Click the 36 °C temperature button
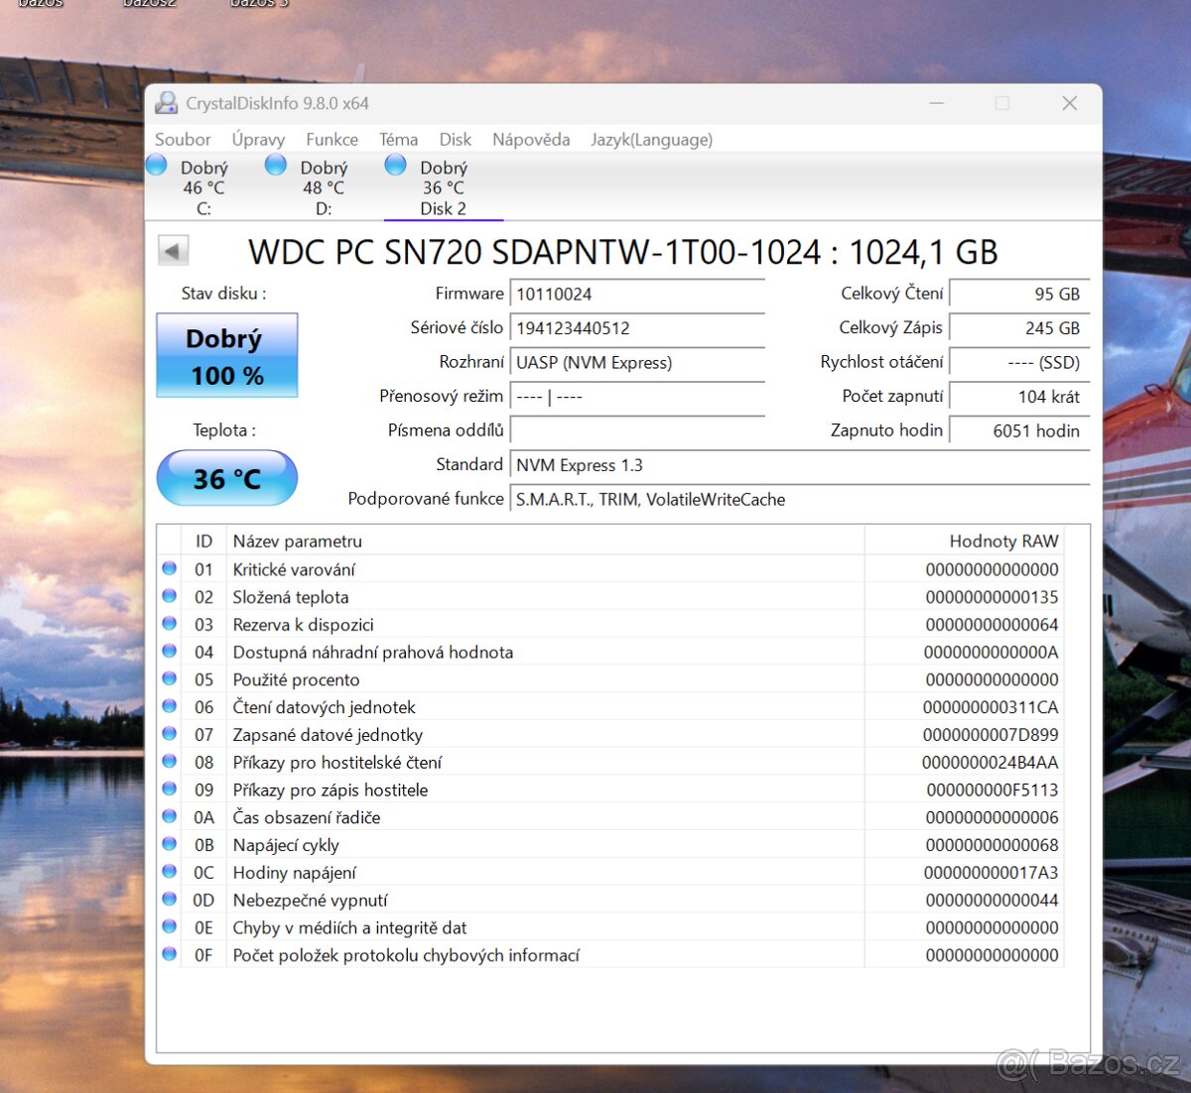Viewport: 1191px width, 1093px height. [227, 478]
